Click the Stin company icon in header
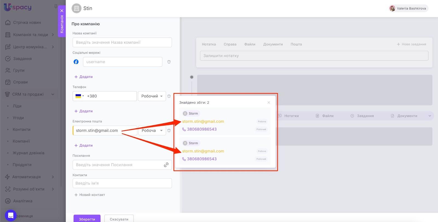Screen dimensions: 438x222 pos(76,8)
